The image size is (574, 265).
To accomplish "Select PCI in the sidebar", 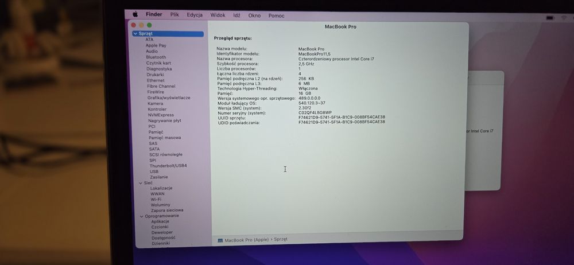I will point(152,126).
